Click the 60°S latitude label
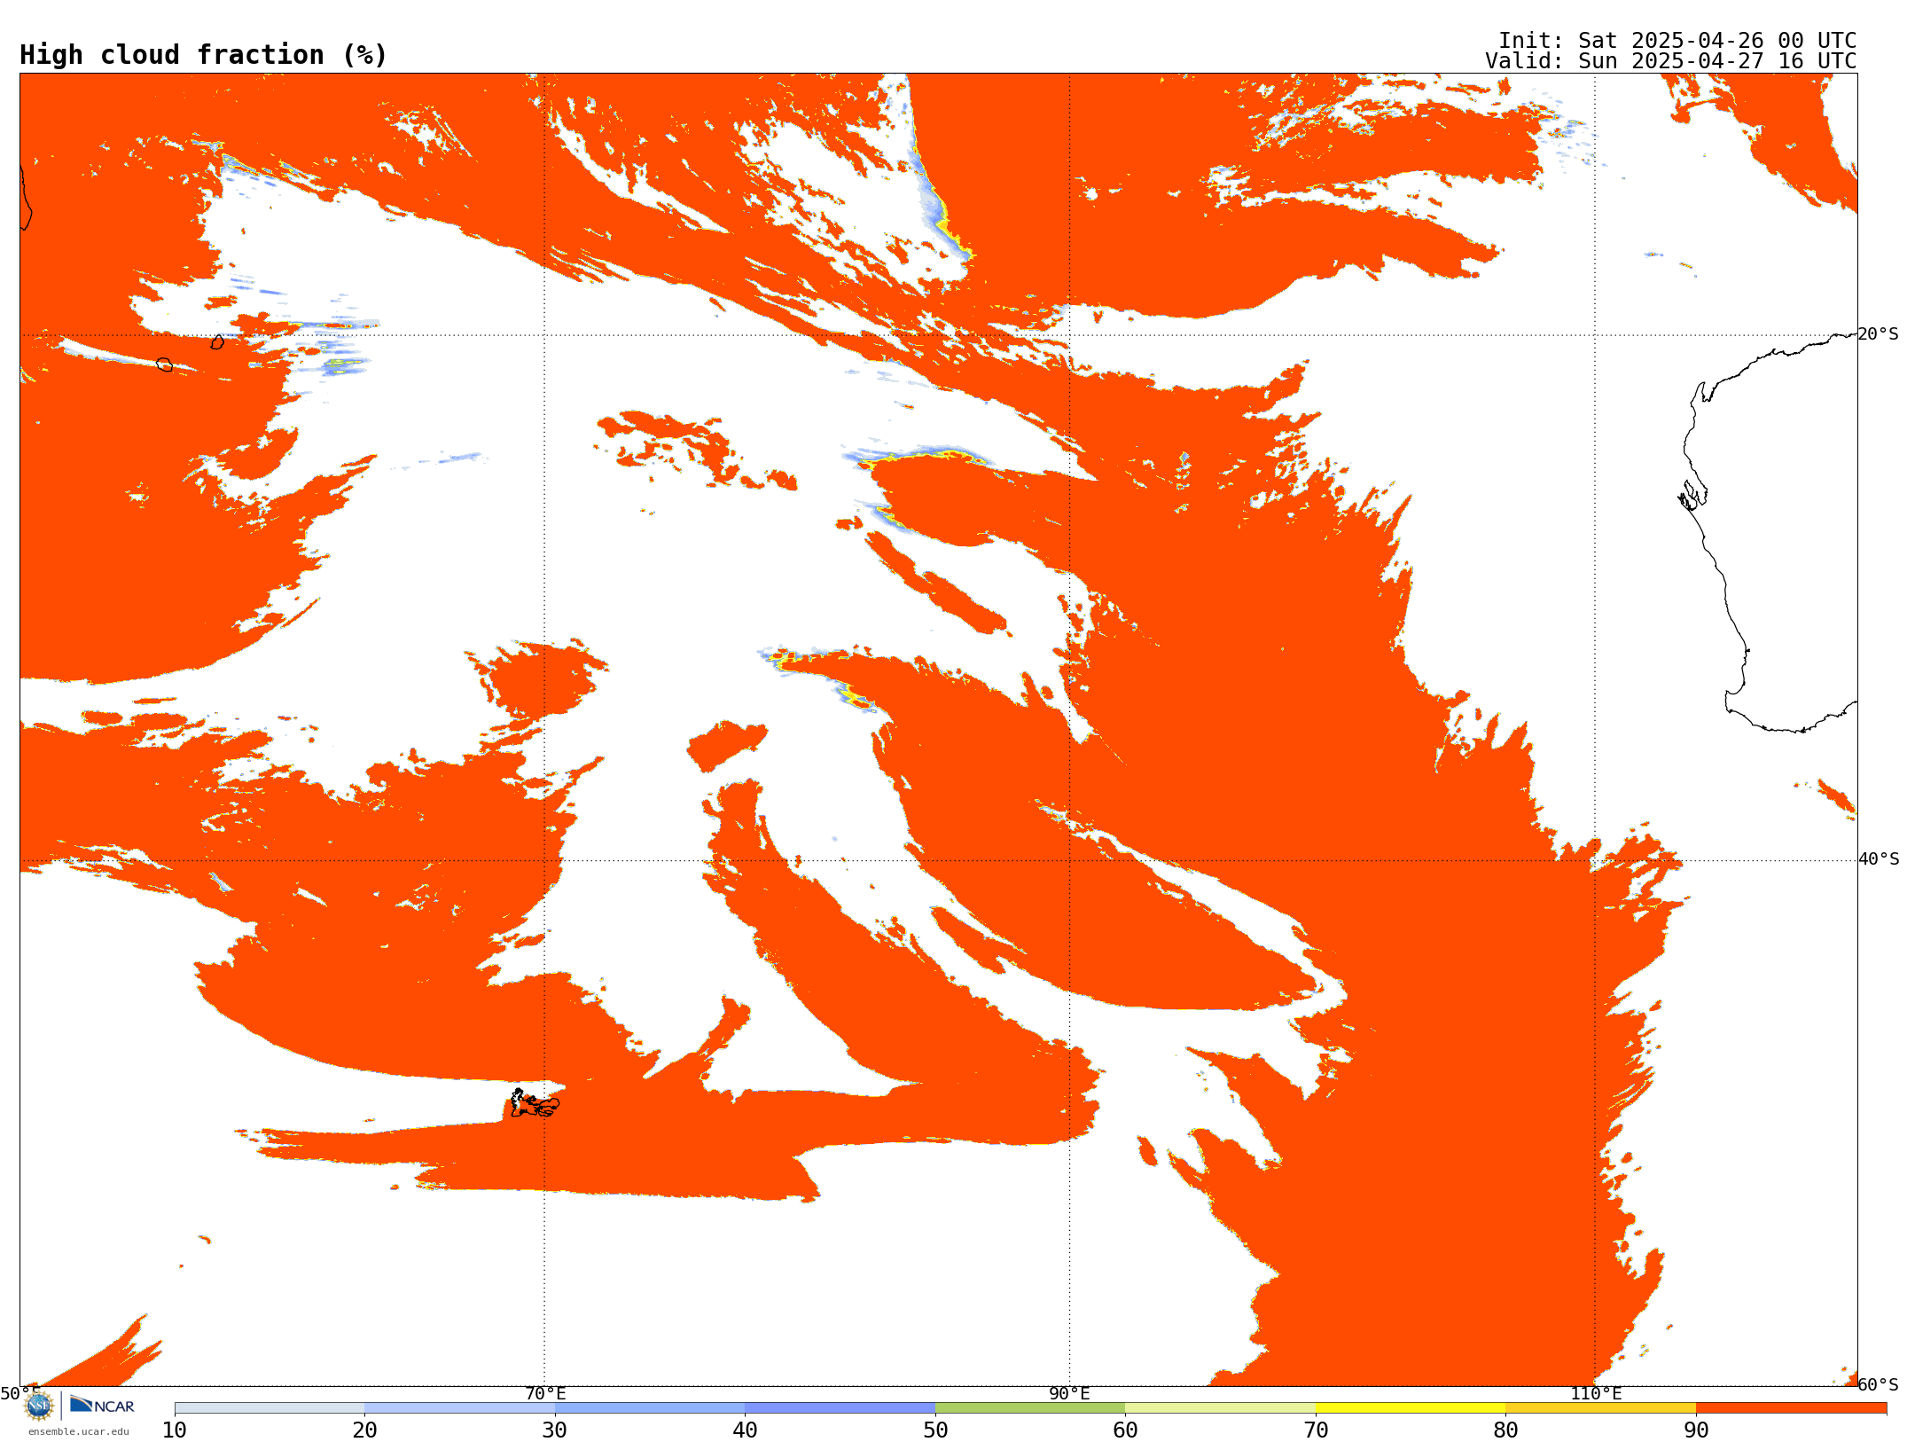This screenshot has height=1442, width=1915. pos(1879,1384)
